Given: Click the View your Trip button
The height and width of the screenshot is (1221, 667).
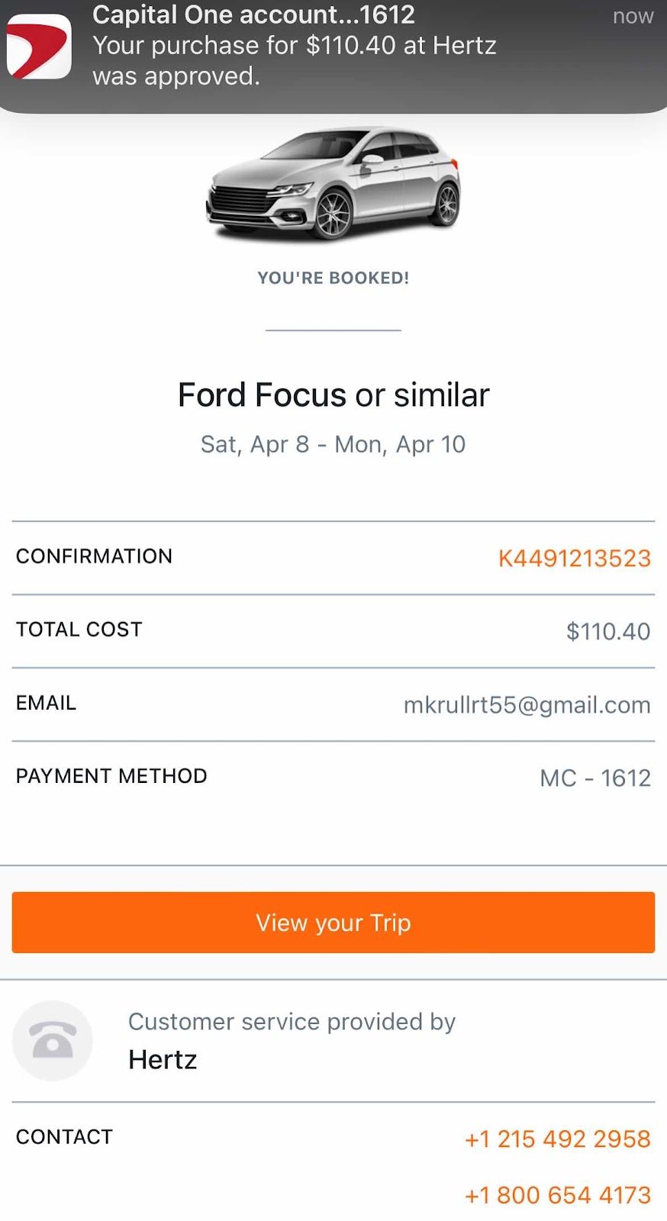Looking at the screenshot, I should [333, 922].
